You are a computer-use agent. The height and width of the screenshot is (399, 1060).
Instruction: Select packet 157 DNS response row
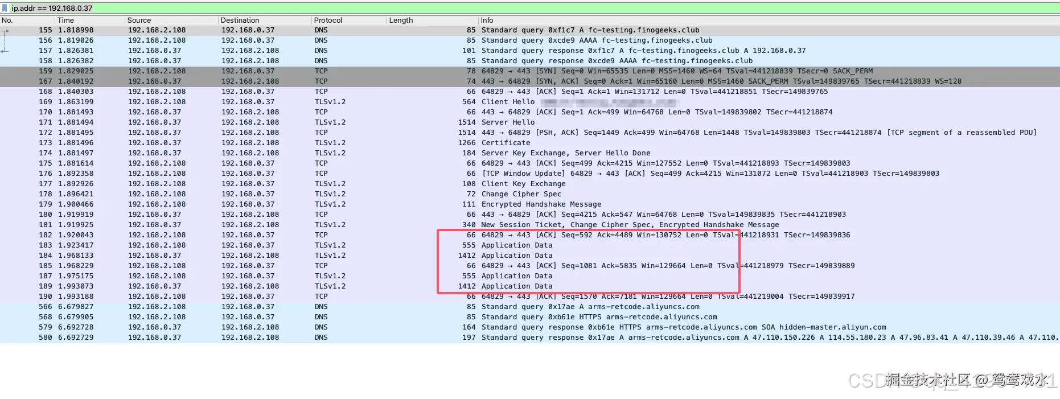pos(530,51)
